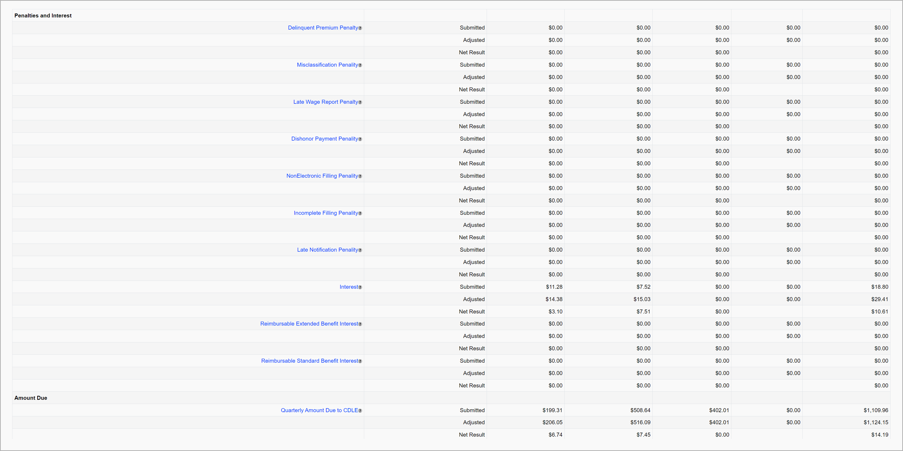Viewport: 903px width, 451px height.
Task: Click help icon next to Interest label
Action: pos(360,288)
